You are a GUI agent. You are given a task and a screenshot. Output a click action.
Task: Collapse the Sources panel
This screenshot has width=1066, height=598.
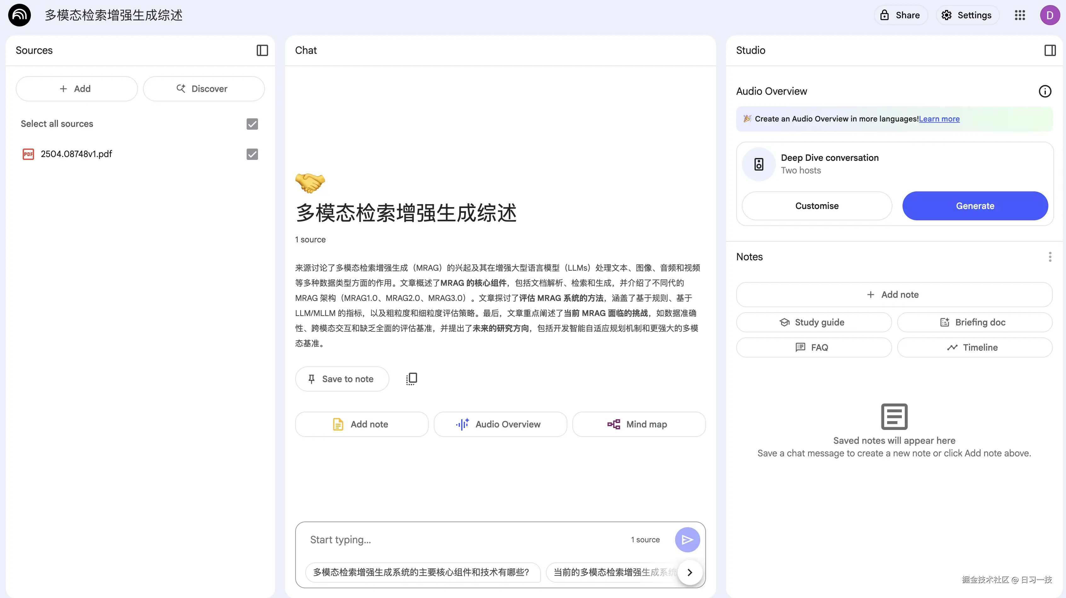(262, 50)
